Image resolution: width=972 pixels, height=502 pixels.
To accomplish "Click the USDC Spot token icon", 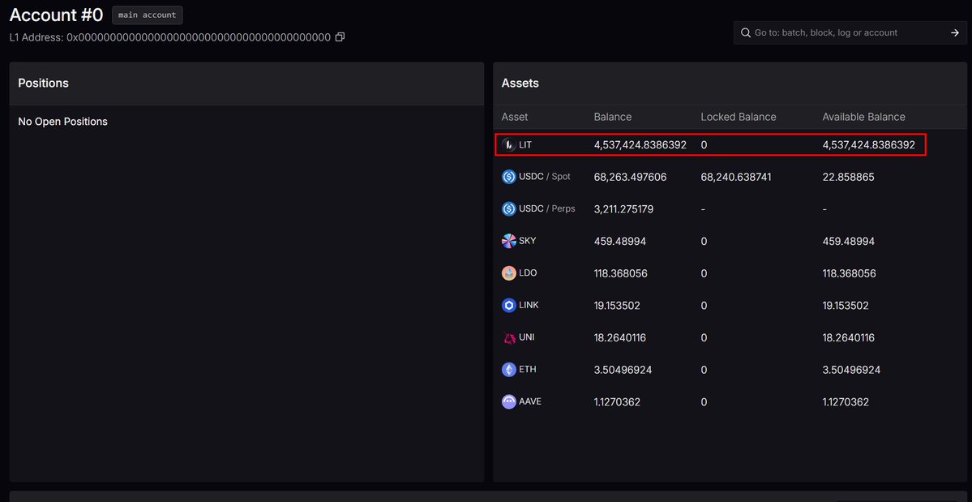I will (509, 177).
